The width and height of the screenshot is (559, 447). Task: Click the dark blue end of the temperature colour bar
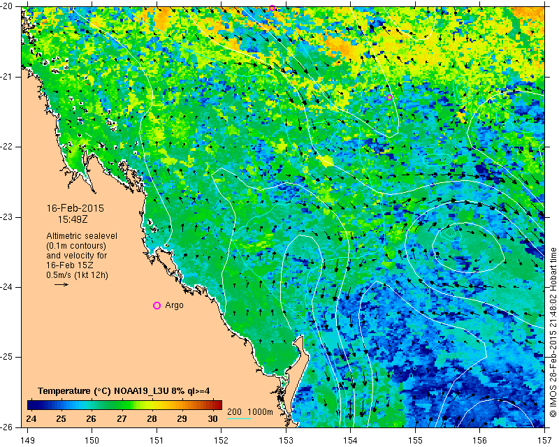point(31,405)
